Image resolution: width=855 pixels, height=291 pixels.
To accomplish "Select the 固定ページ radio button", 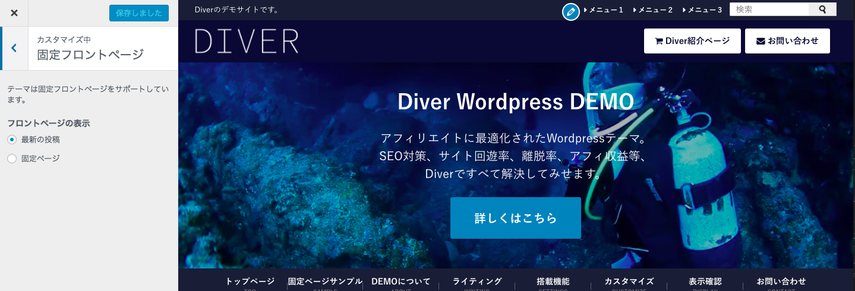I will 12,159.
